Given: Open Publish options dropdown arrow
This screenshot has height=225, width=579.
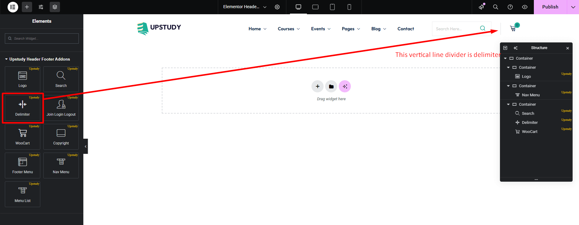Looking at the screenshot, I should (x=573, y=7).
